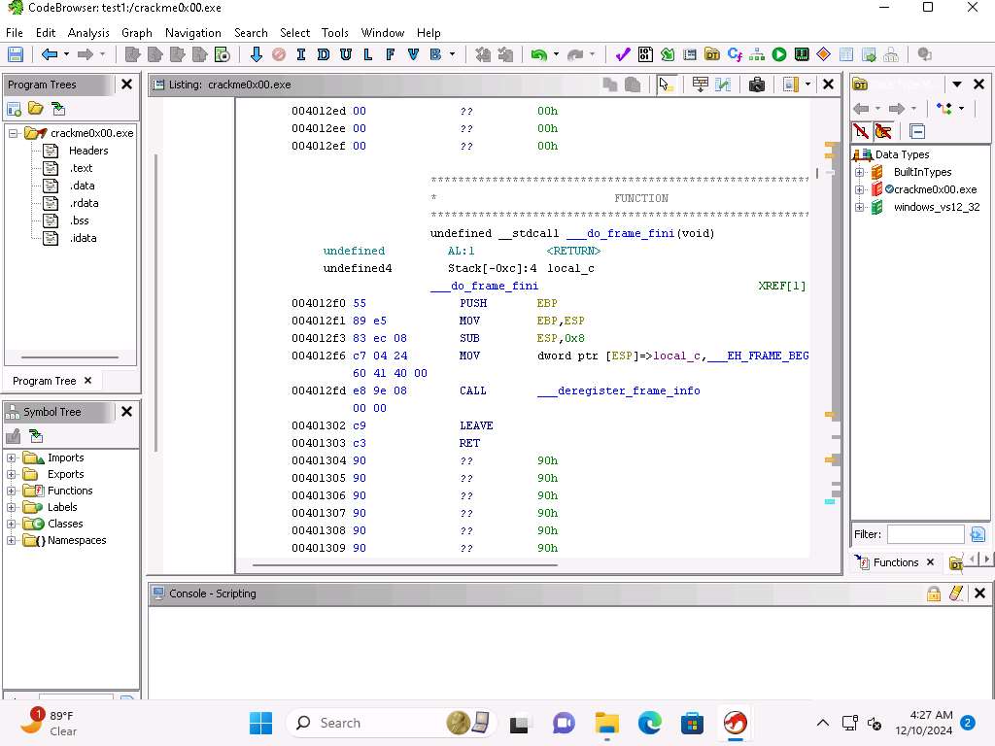Expand BuiltInTypes in Data Type Manager
The height and width of the screenshot is (746, 995).
[860, 172]
